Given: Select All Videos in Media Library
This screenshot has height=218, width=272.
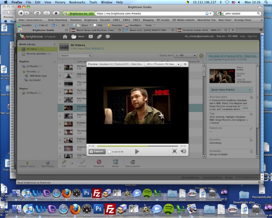Looking at the screenshot, I should tap(37, 49).
